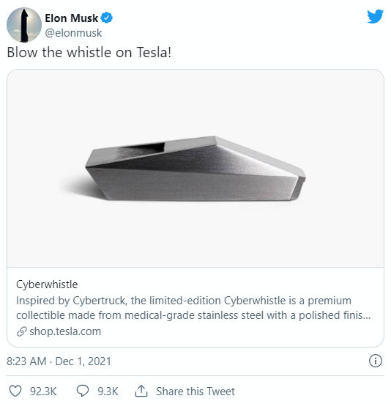Select Share this Tweet
Image resolution: width=391 pixels, height=404 pixels.
(x=195, y=391)
